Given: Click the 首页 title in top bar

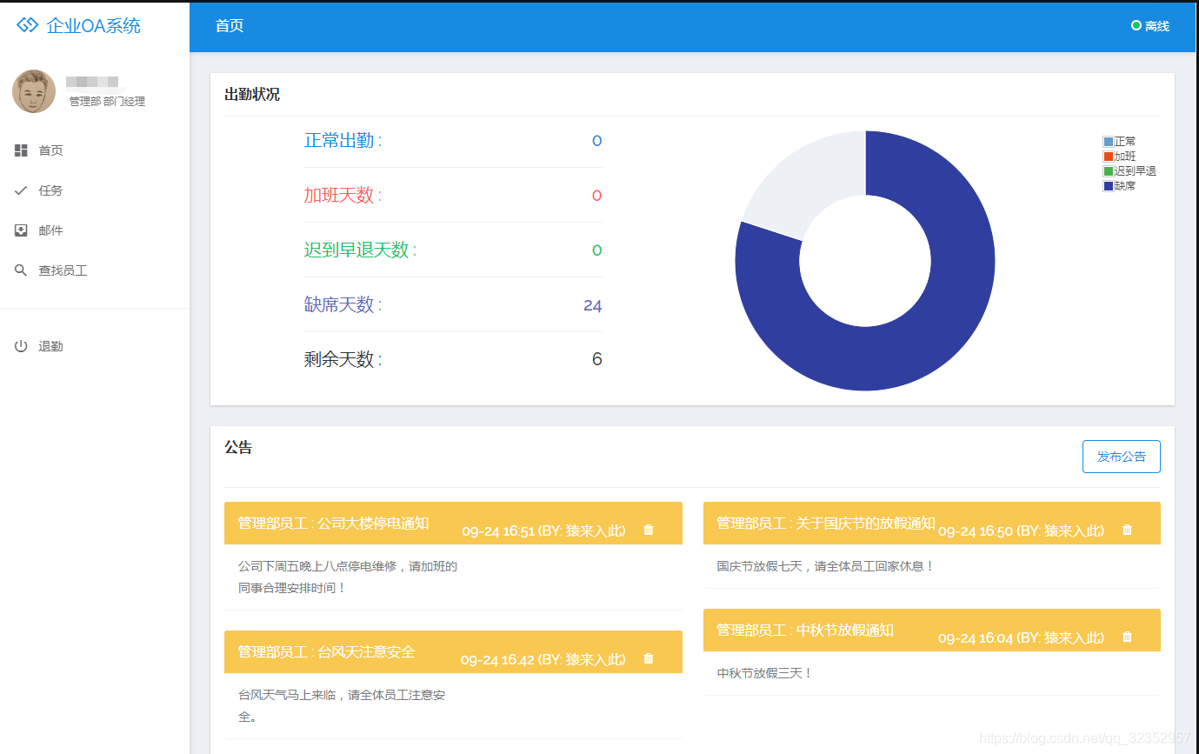Looking at the screenshot, I should [x=230, y=26].
